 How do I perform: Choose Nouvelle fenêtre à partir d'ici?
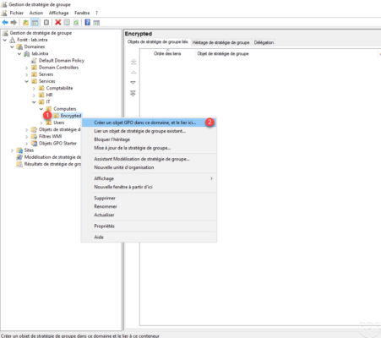pos(149,187)
